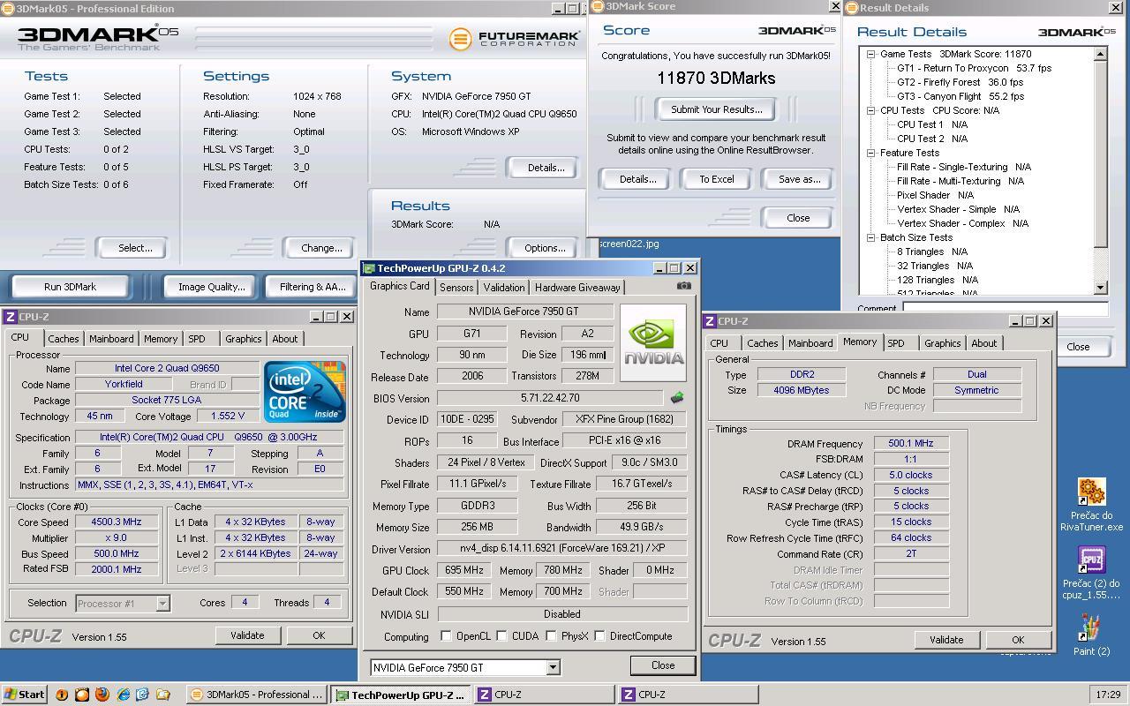Click the taskbar clock showing 17:29
The height and width of the screenshot is (706, 1130).
pyautogui.click(x=1108, y=695)
